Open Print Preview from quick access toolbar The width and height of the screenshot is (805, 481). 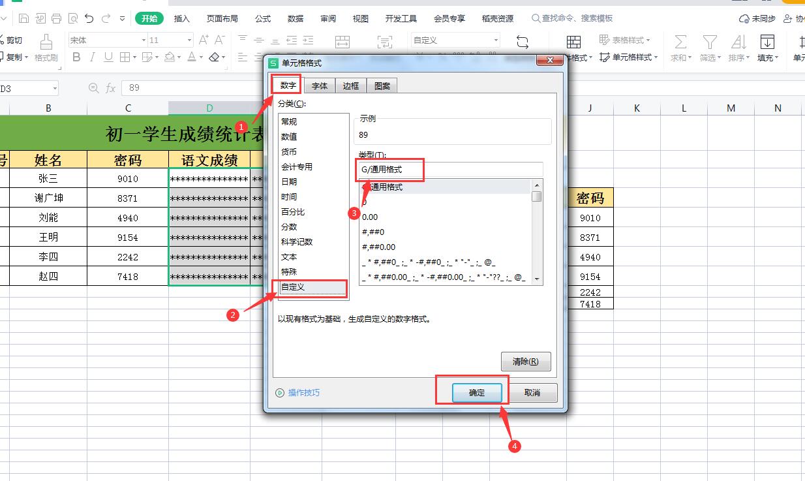[x=72, y=18]
